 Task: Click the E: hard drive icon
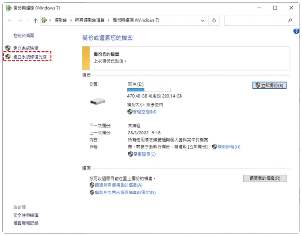pyautogui.click(x=97, y=101)
